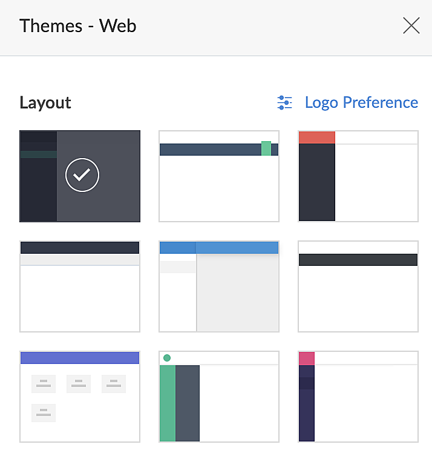
Task: Choose the layout with navy bar and green tab
Action: point(219,176)
